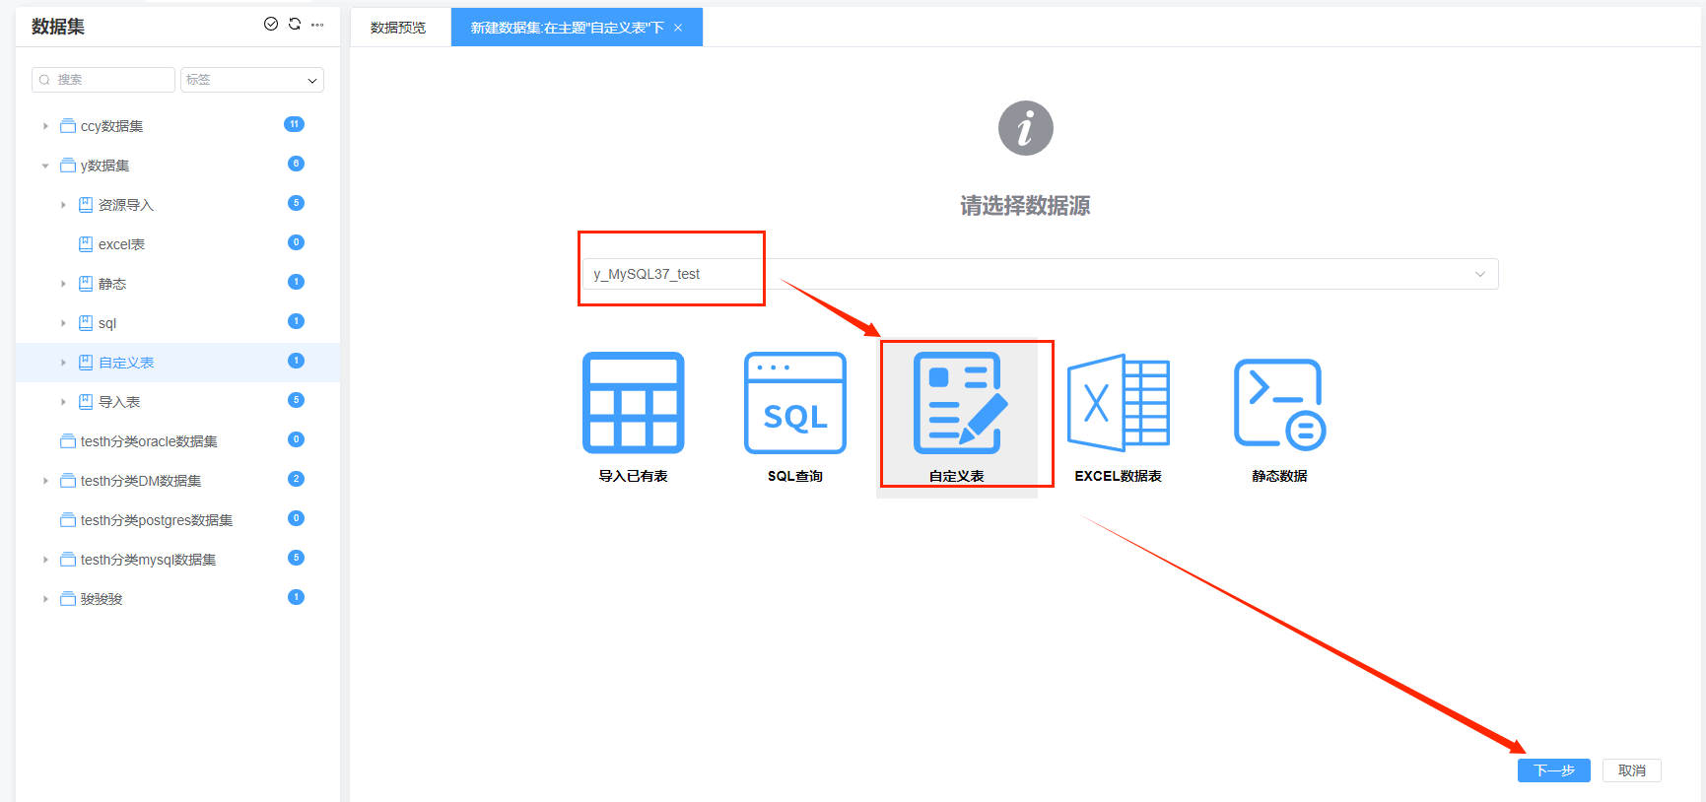This screenshot has height=802, width=1706.
Task: Choose the 静态数据 terminal icon
Action: (1279, 403)
